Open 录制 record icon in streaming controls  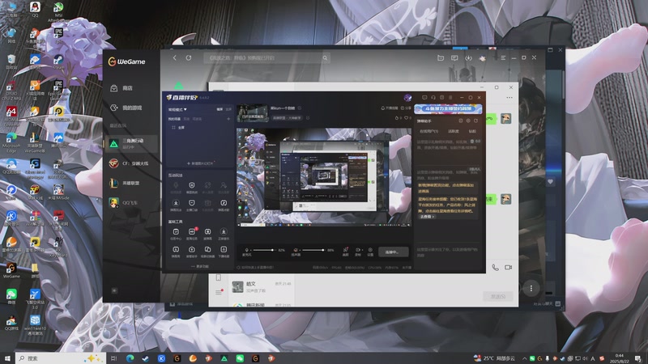click(x=358, y=252)
